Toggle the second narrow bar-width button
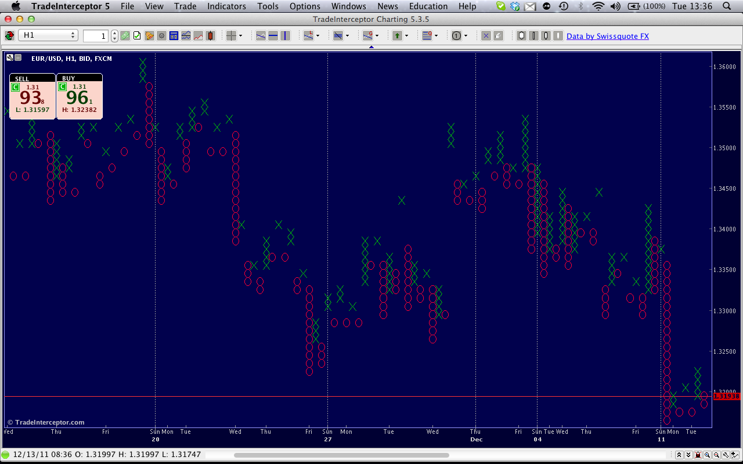Image resolution: width=743 pixels, height=464 pixels. 533,36
